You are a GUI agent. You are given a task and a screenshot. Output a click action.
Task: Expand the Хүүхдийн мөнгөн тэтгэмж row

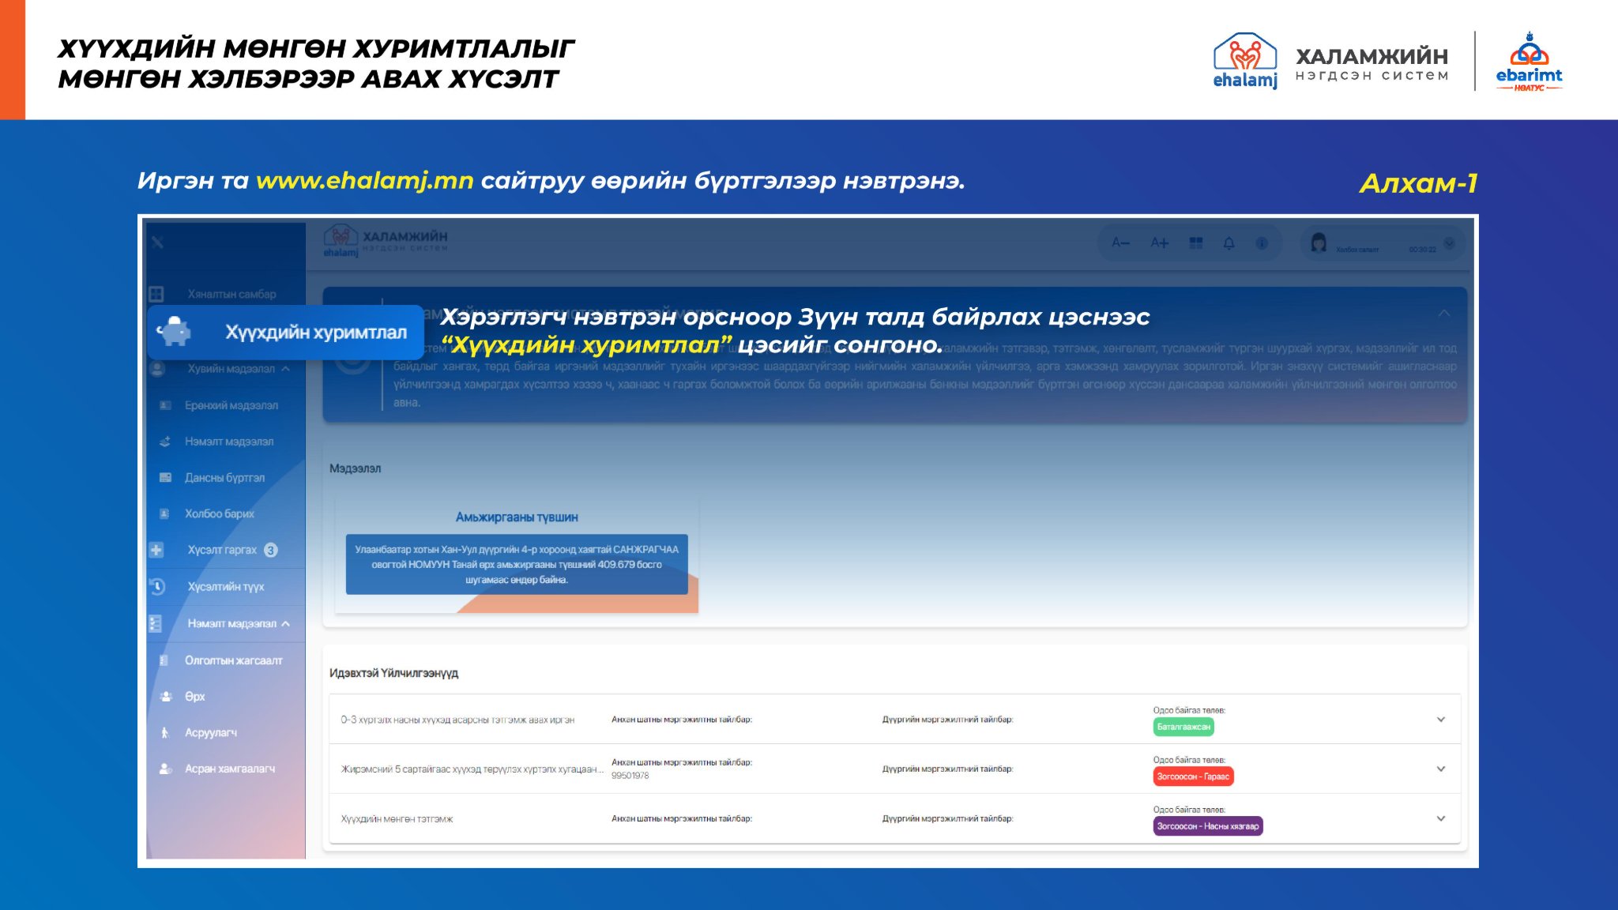click(1440, 819)
